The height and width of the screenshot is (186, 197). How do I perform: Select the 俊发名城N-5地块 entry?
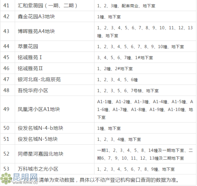click(38, 139)
